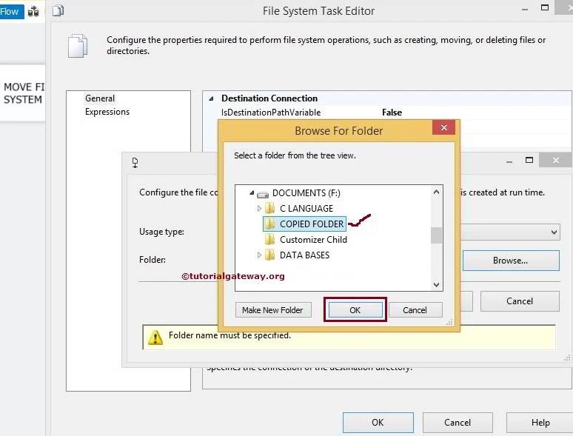573x436 pixels.
Task: Maximize the File System Task Editor window
Action: (545, 7)
